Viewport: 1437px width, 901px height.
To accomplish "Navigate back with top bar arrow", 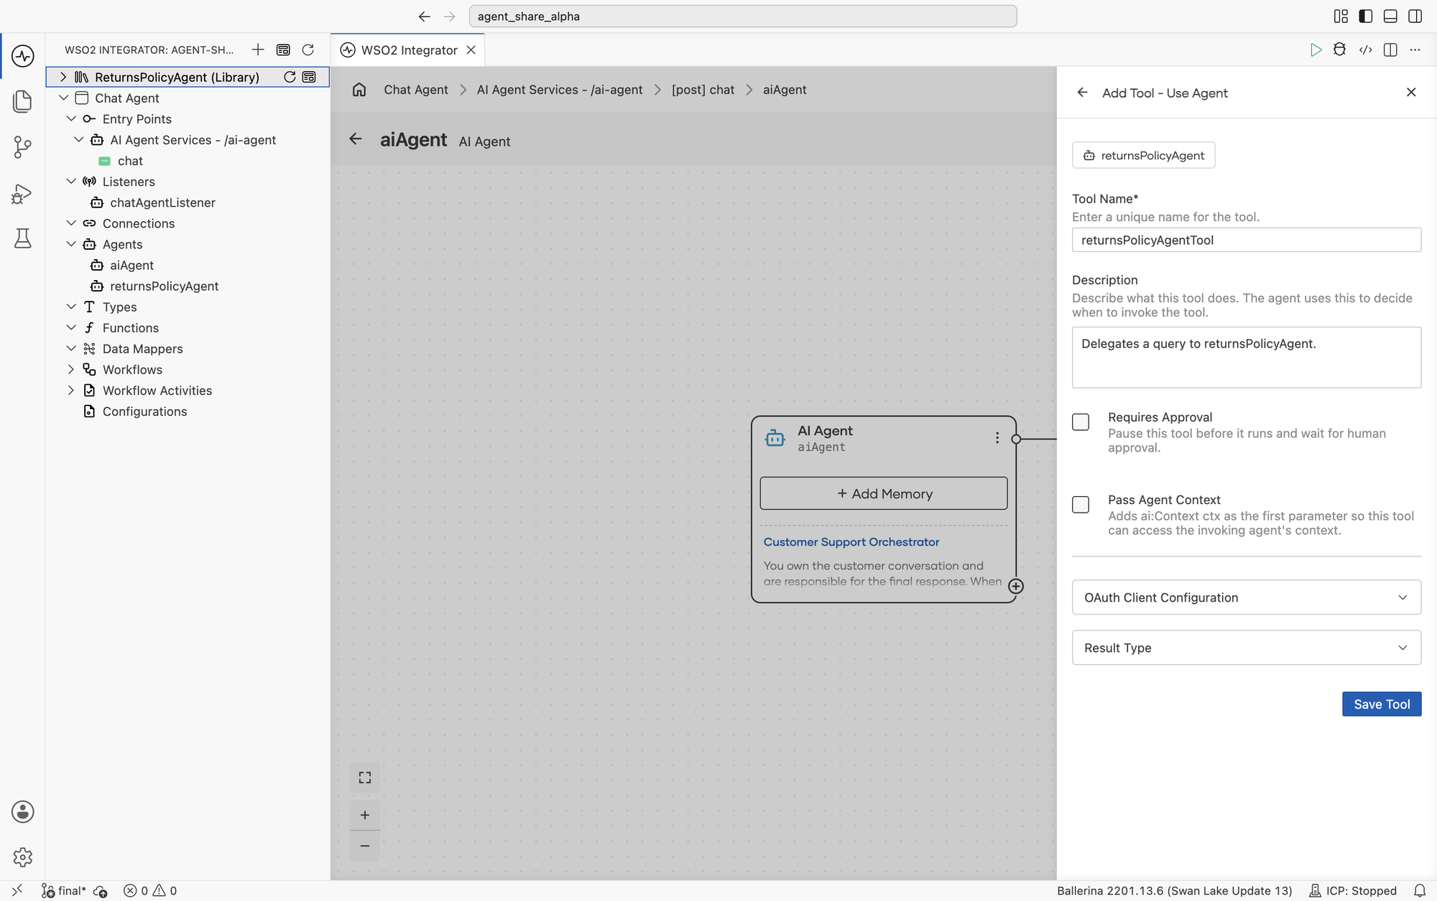I will click(x=425, y=16).
